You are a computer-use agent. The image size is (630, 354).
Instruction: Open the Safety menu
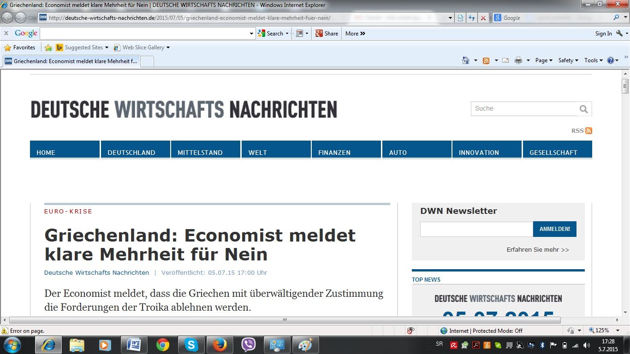(x=568, y=60)
